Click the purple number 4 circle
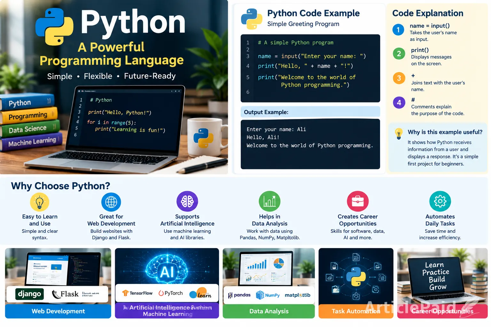491x327 pixels. point(399,103)
